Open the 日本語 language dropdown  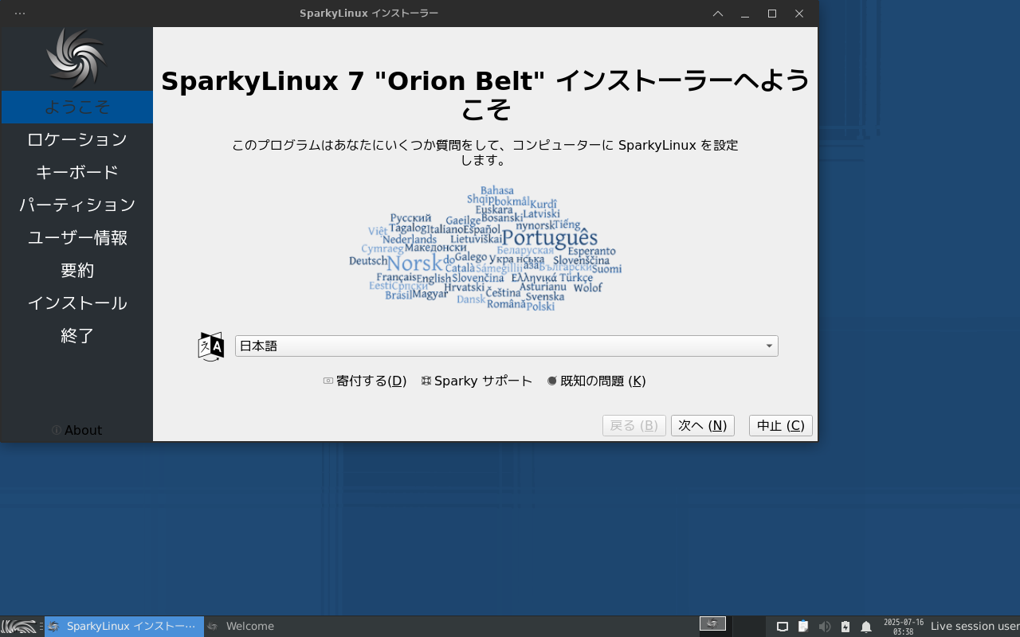pyautogui.click(x=507, y=346)
